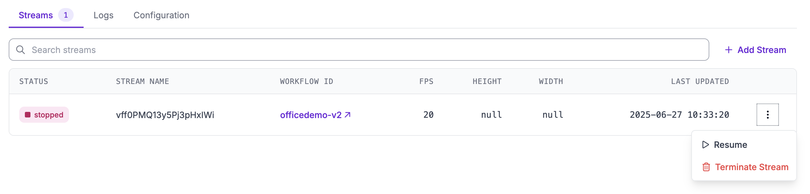Viewport: 810px width, 194px height.
Task: Click the Last Updated column header
Action: pos(700,82)
